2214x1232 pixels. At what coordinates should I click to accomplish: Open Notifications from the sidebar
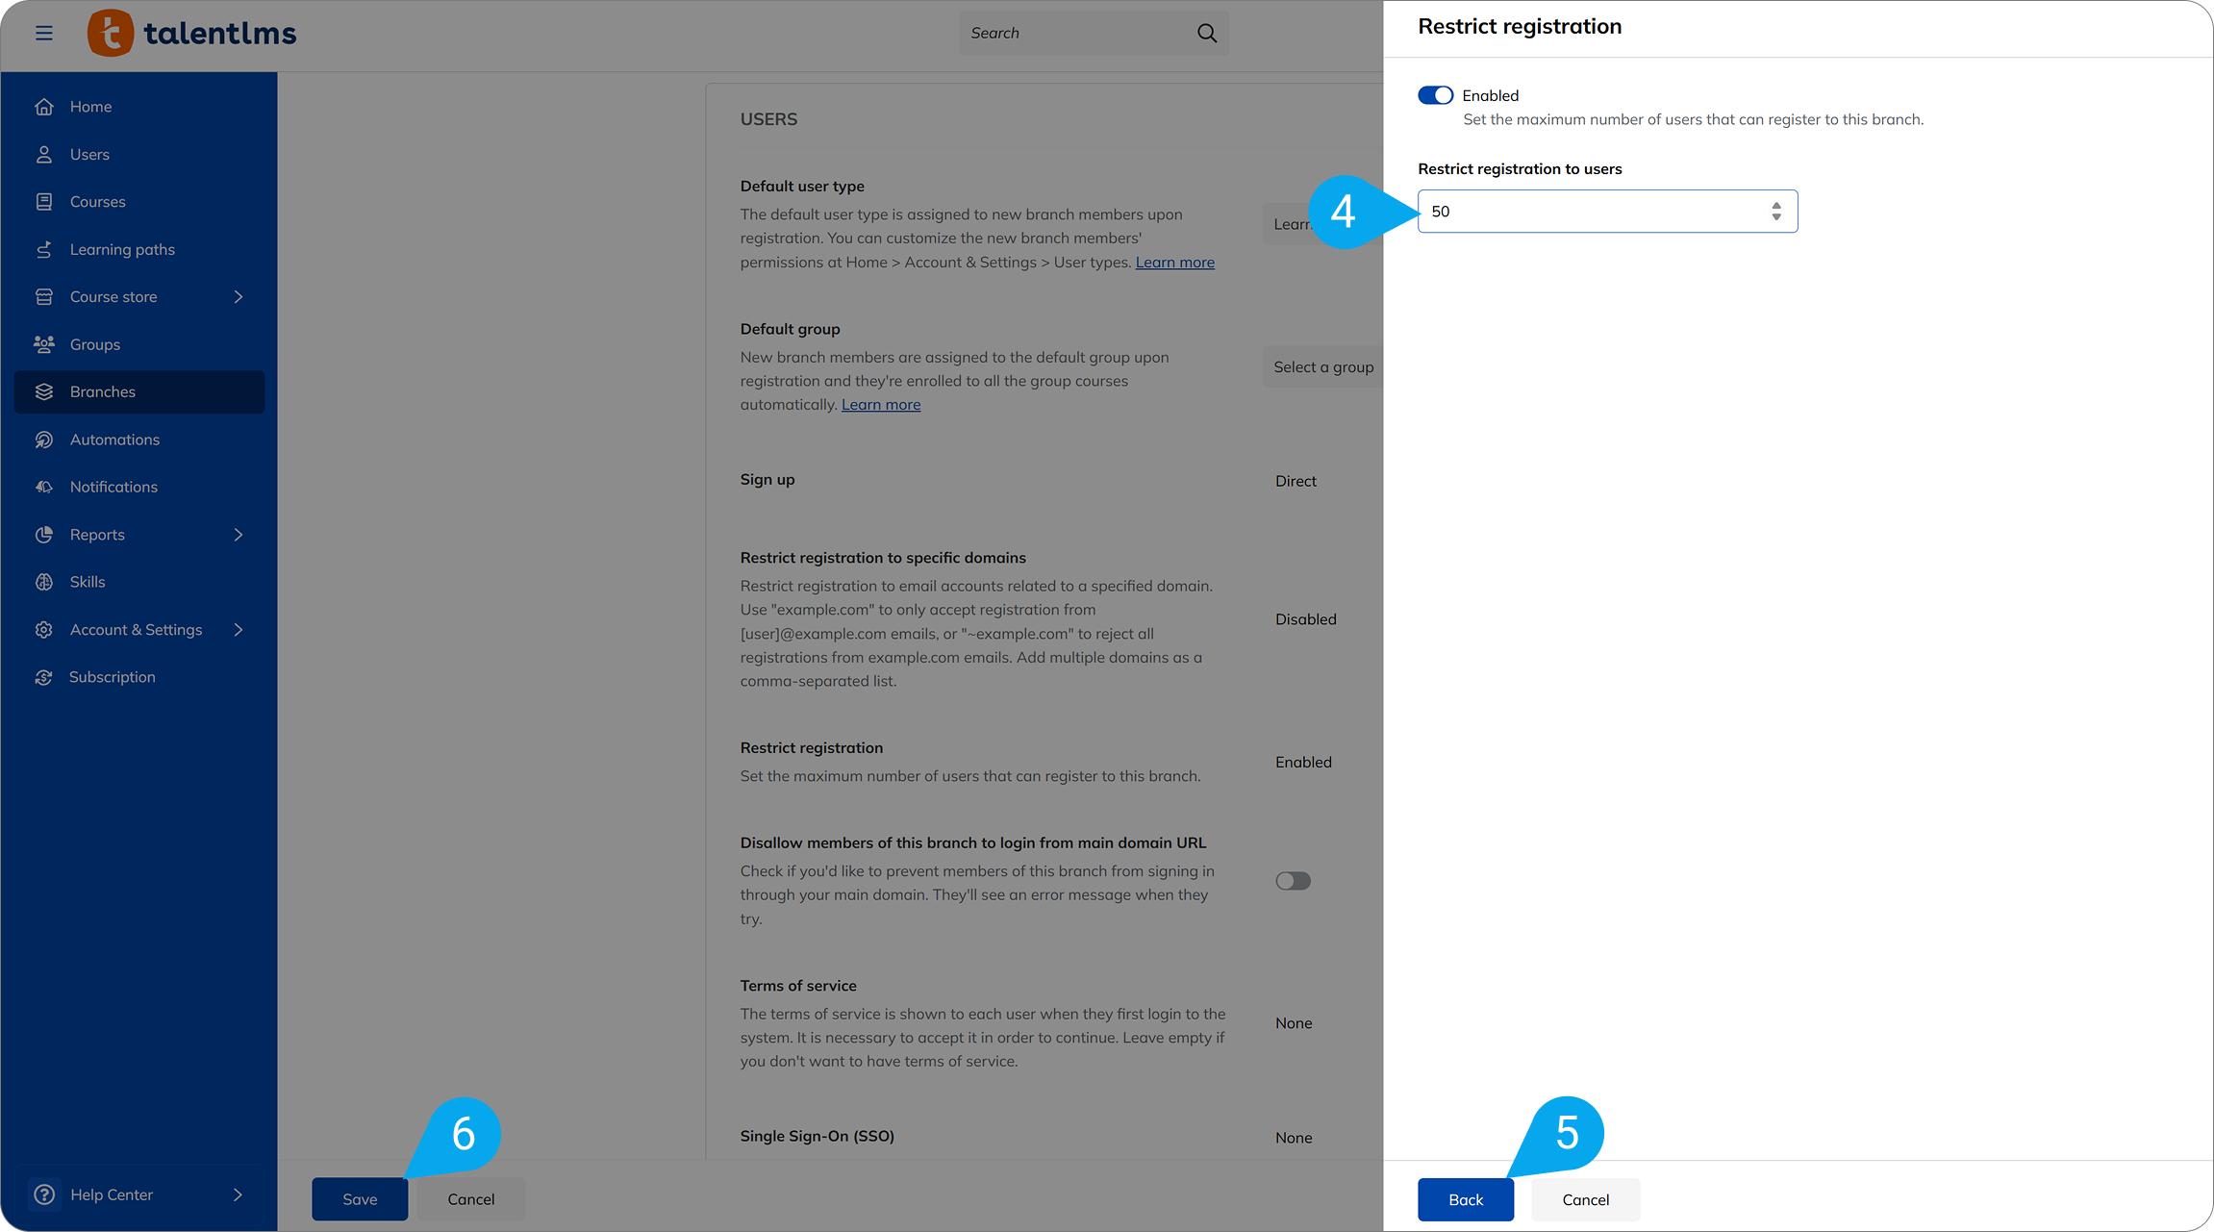pyautogui.click(x=113, y=487)
